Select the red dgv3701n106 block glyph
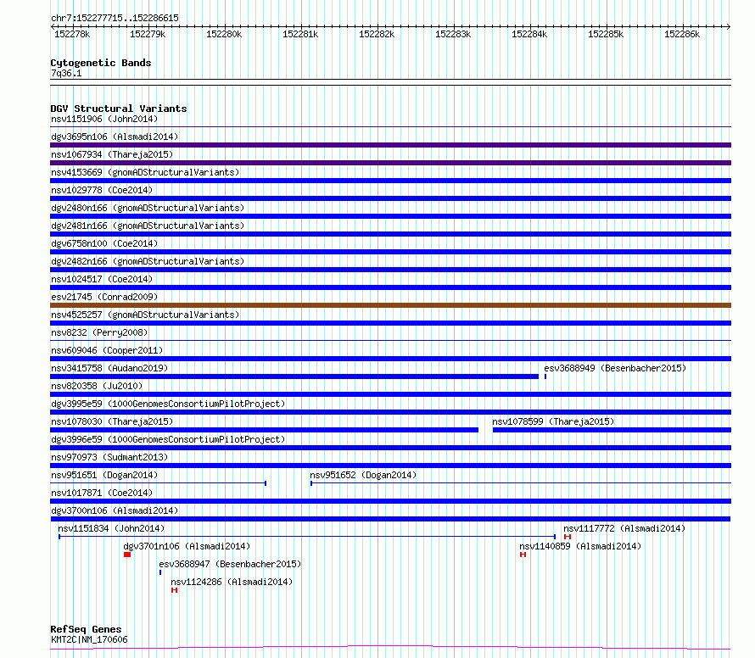Image resolution: width=755 pixels, height=658 pixels. tap(127, 555)
